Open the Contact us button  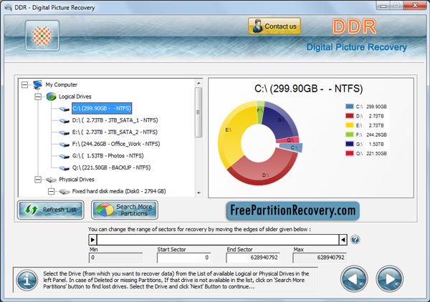coord(274,26)
